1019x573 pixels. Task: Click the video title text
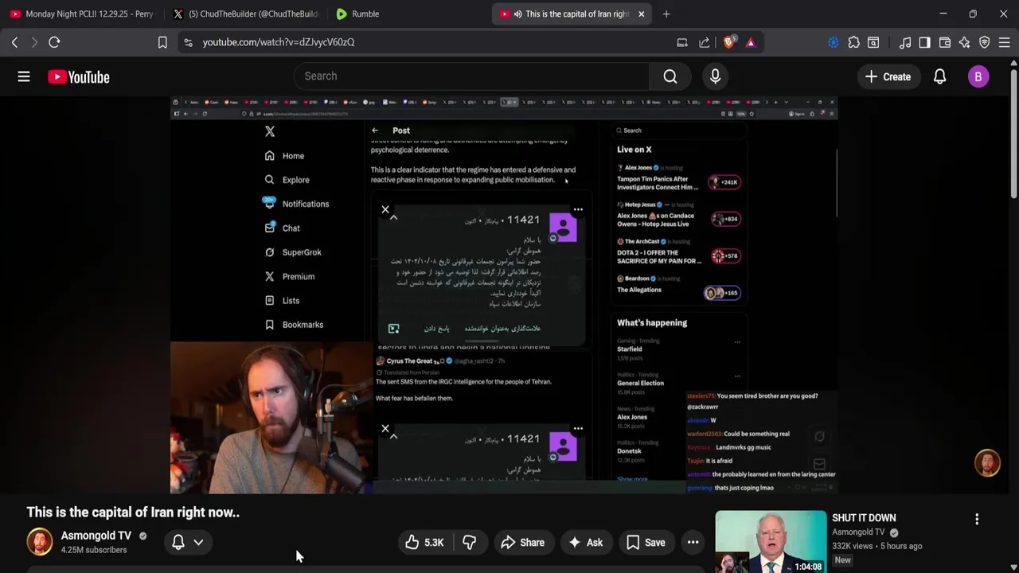(x=133, y=513)
